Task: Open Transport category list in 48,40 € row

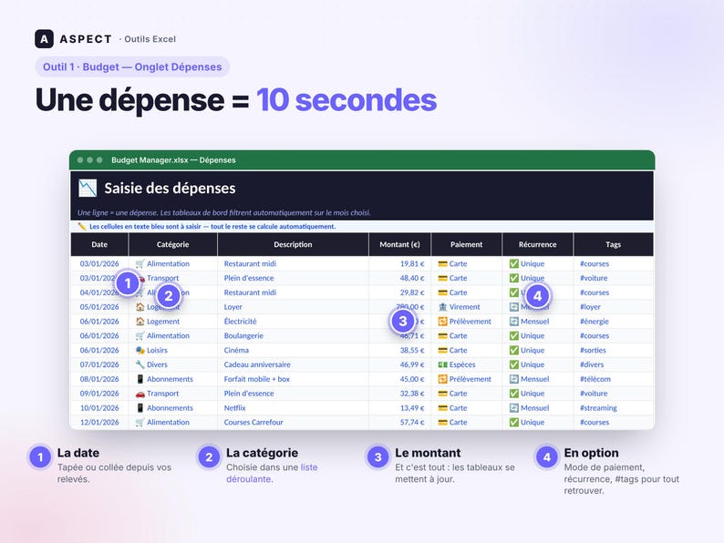Action: click(x=172, y=278)
